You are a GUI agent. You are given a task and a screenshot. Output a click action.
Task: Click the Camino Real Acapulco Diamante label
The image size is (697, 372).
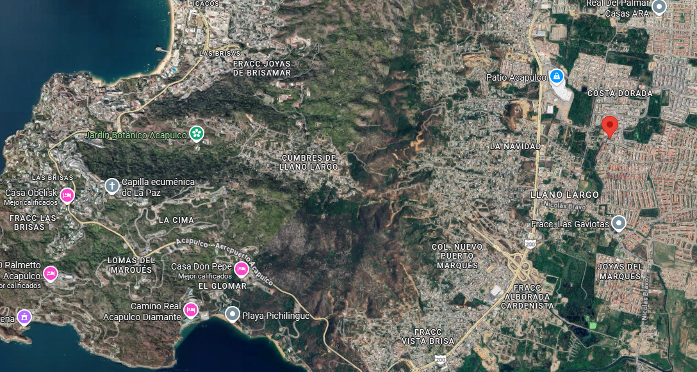point(142,312)
